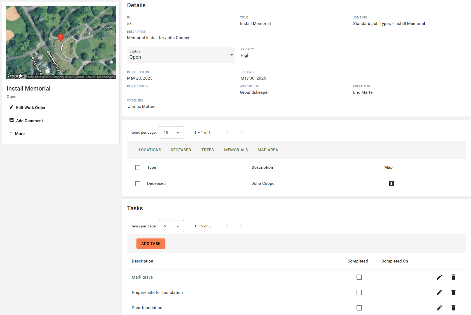Open the MAP AREA tab

[x=268, y=150]
